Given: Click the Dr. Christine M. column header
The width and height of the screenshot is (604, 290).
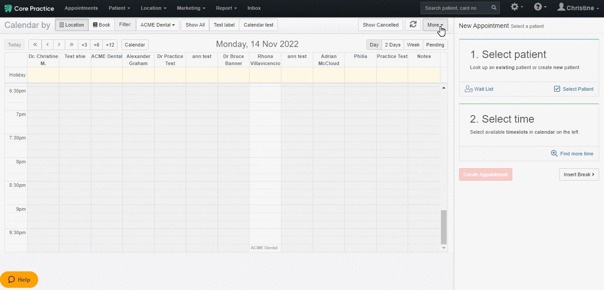Looking at the screenshot, I should [x=43, y=60].
